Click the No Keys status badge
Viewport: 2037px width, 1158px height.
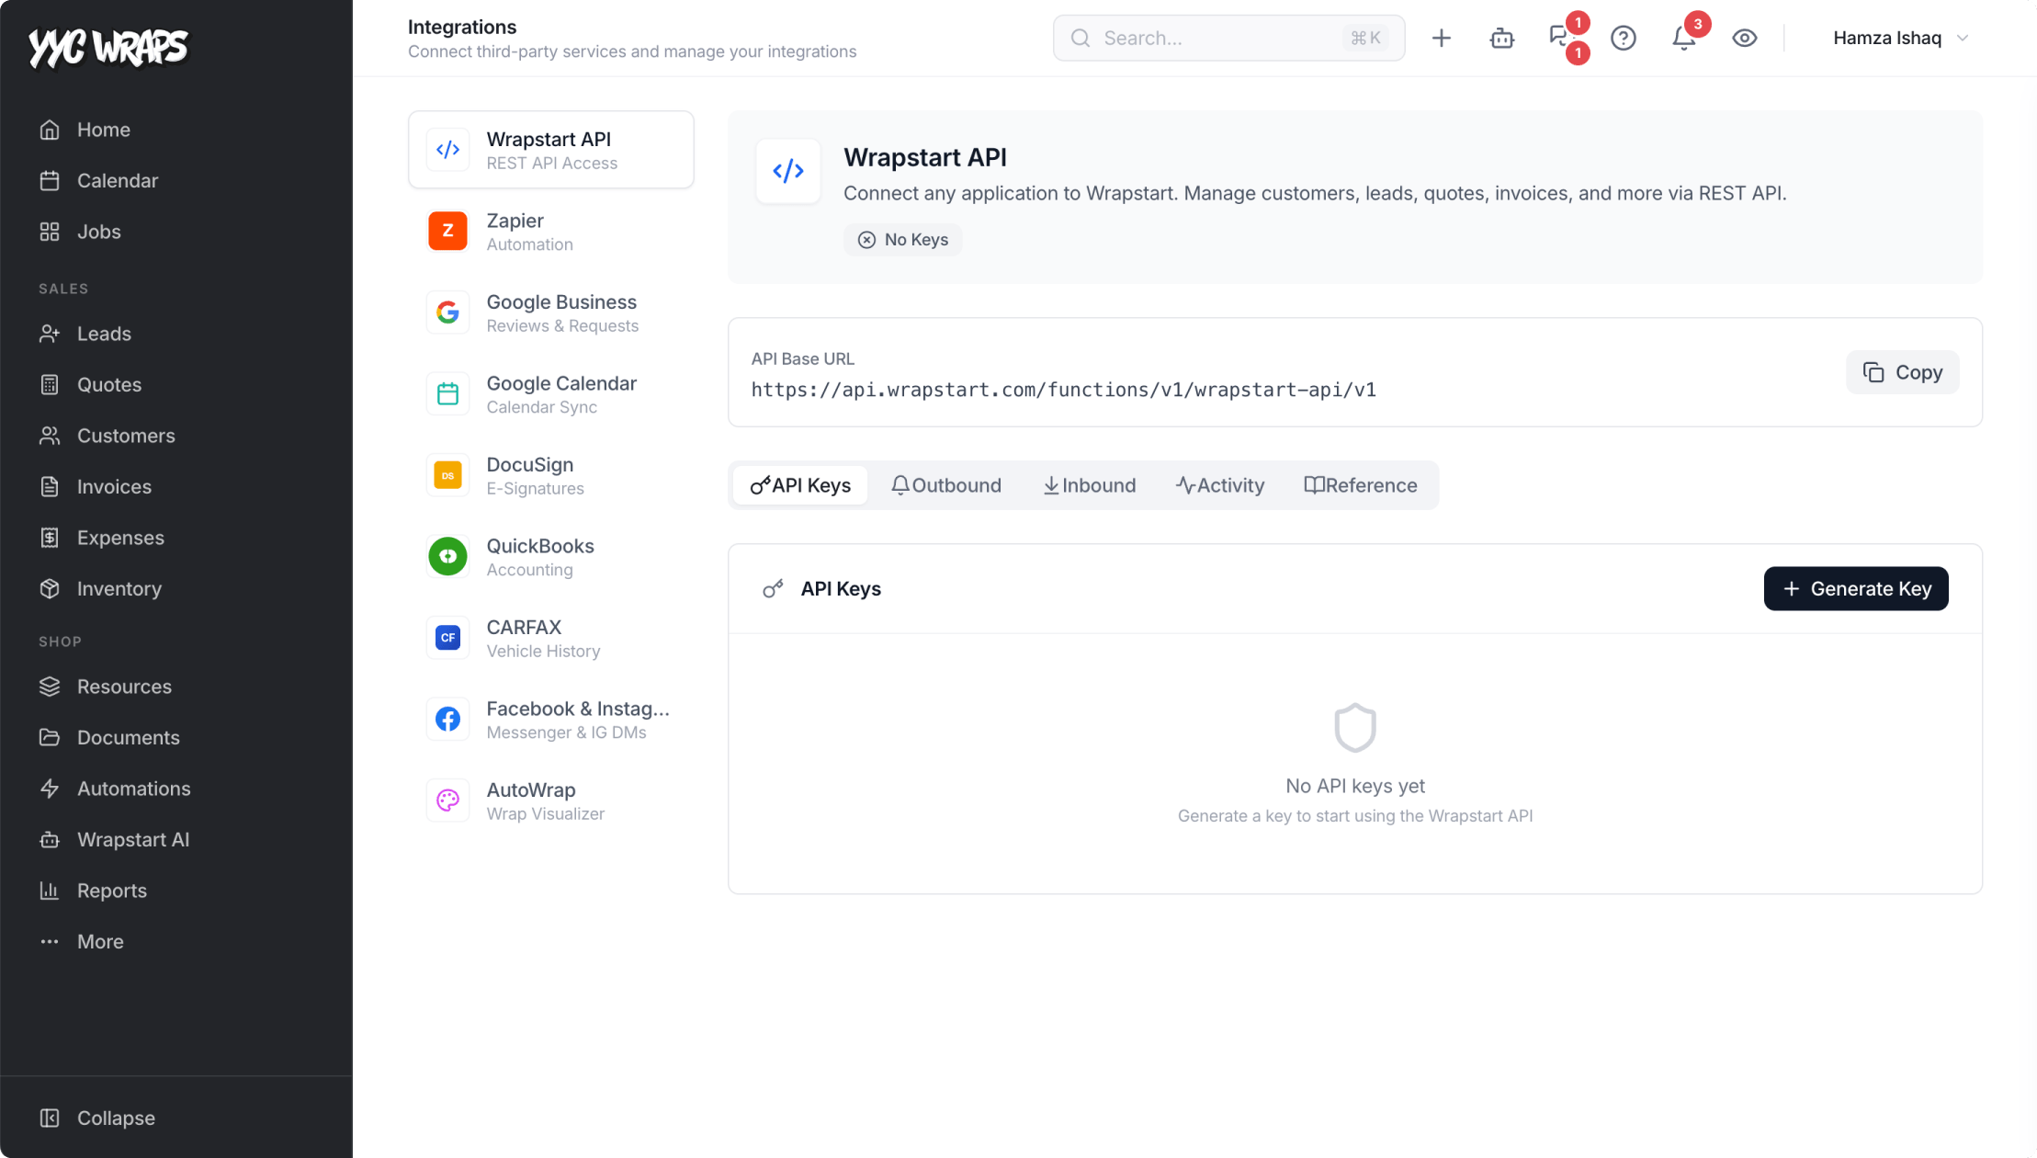pyautogui.click(x=903, y=240)
